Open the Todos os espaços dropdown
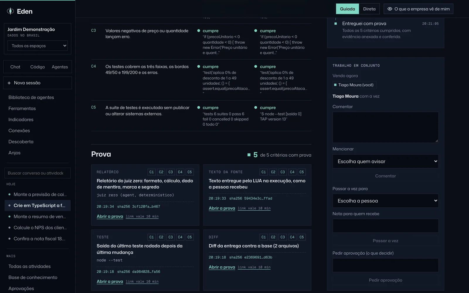The image size is (469, 293). (38, 46)
